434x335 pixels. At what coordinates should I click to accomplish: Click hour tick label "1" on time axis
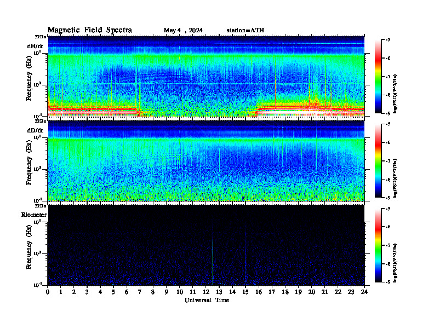click(61, 292)
